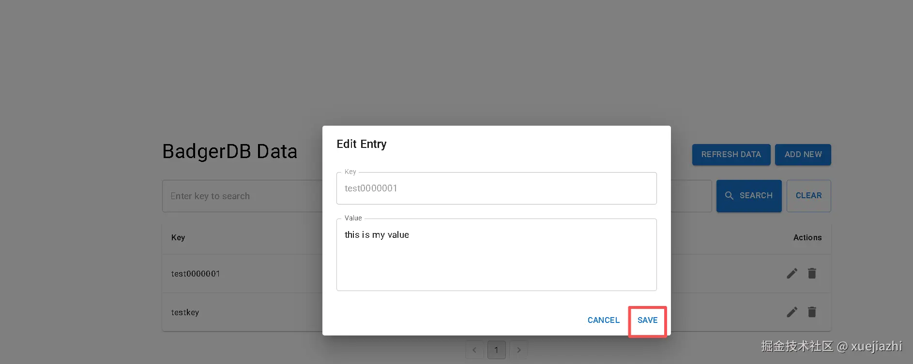This screenshot has width=913, height=364.
Task: Select the test0000001 row in table
Action: (196, 274)
